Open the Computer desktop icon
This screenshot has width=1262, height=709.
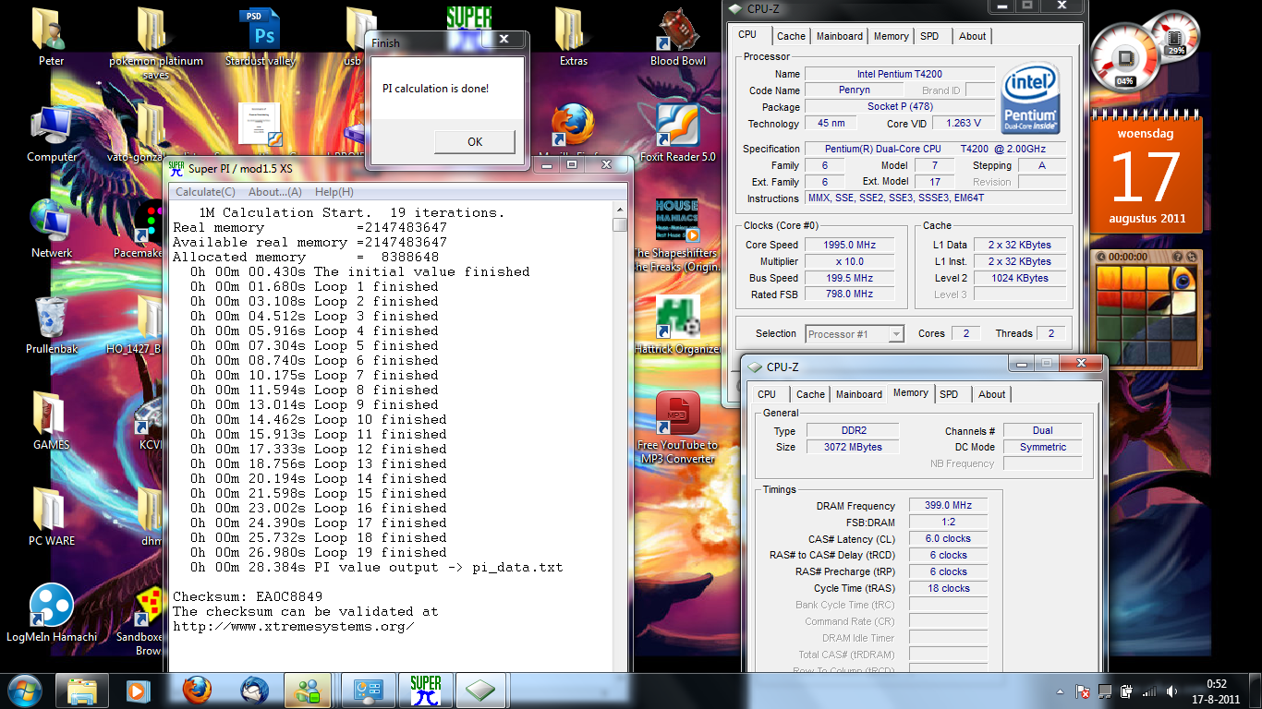[x=52, y=134]
